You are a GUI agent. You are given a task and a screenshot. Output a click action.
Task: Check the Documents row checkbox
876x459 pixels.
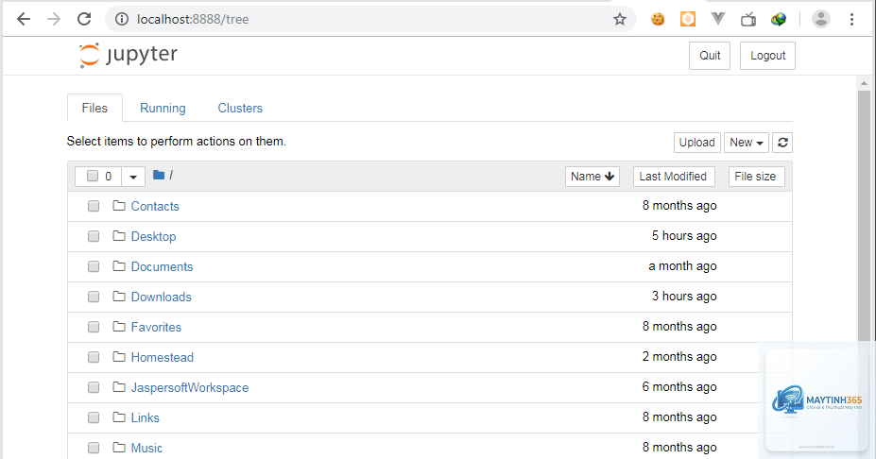click(94, 266)
